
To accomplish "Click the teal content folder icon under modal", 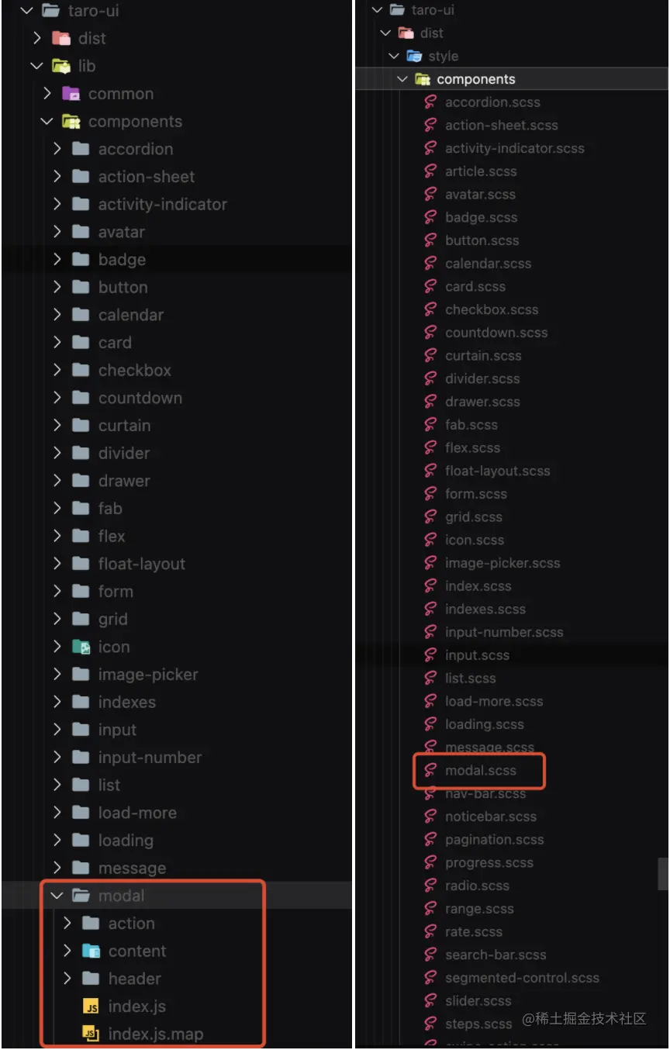I will point(89,951).
